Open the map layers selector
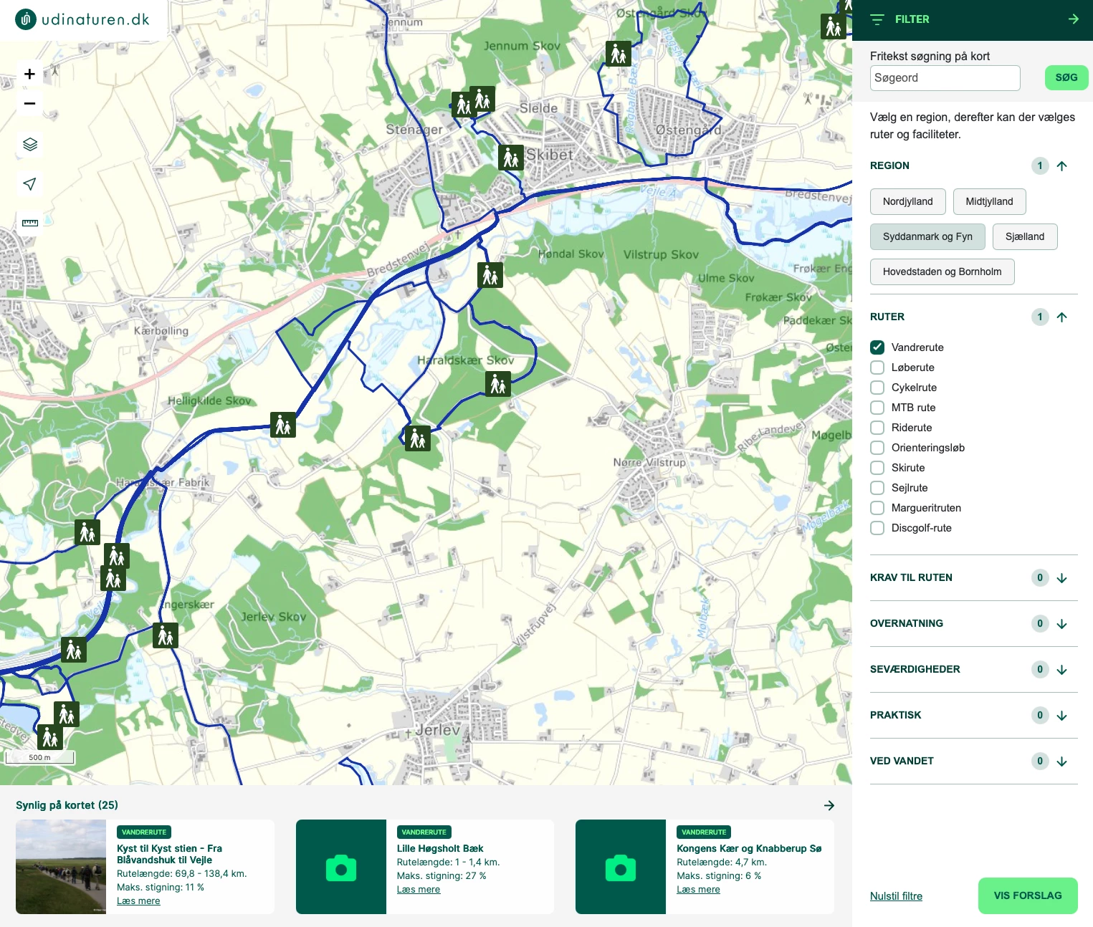The width and height of the screenshot is (1093, 927). pyautogui.click(x=29, y=145)
